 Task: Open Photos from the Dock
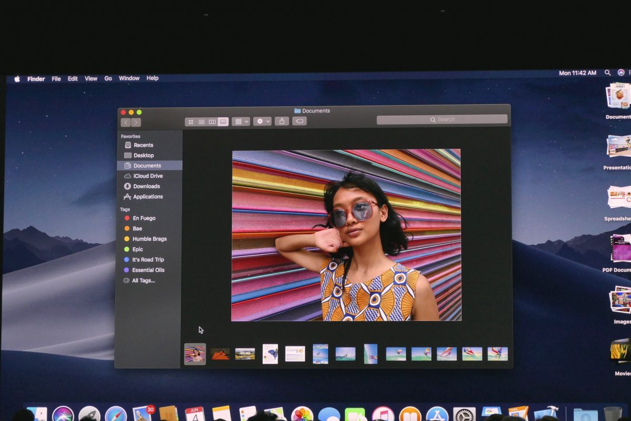coord(302,415)
